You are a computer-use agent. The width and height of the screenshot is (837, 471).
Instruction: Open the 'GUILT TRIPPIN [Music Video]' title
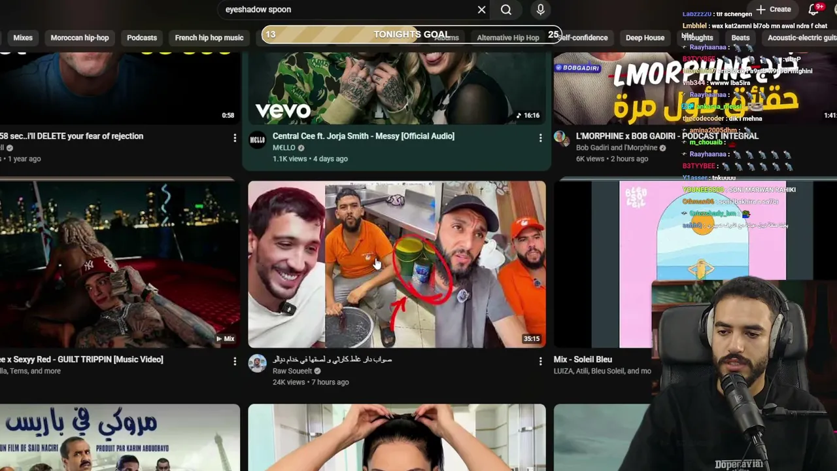click(82, 359)
